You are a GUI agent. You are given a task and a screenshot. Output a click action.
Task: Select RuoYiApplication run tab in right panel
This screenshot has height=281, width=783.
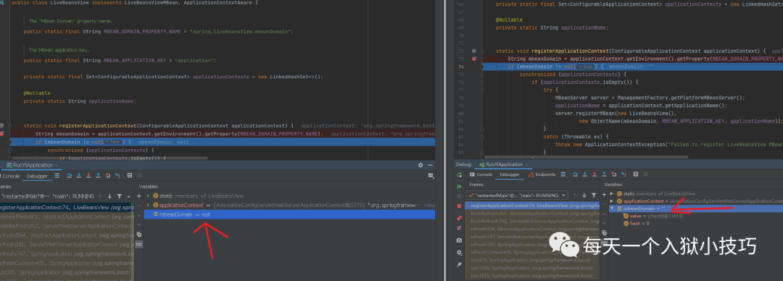503,164
